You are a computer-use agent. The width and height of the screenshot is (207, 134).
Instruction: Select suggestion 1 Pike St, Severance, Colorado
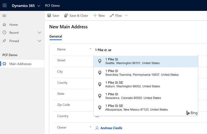pyautogui.click(x=146, y=96)
